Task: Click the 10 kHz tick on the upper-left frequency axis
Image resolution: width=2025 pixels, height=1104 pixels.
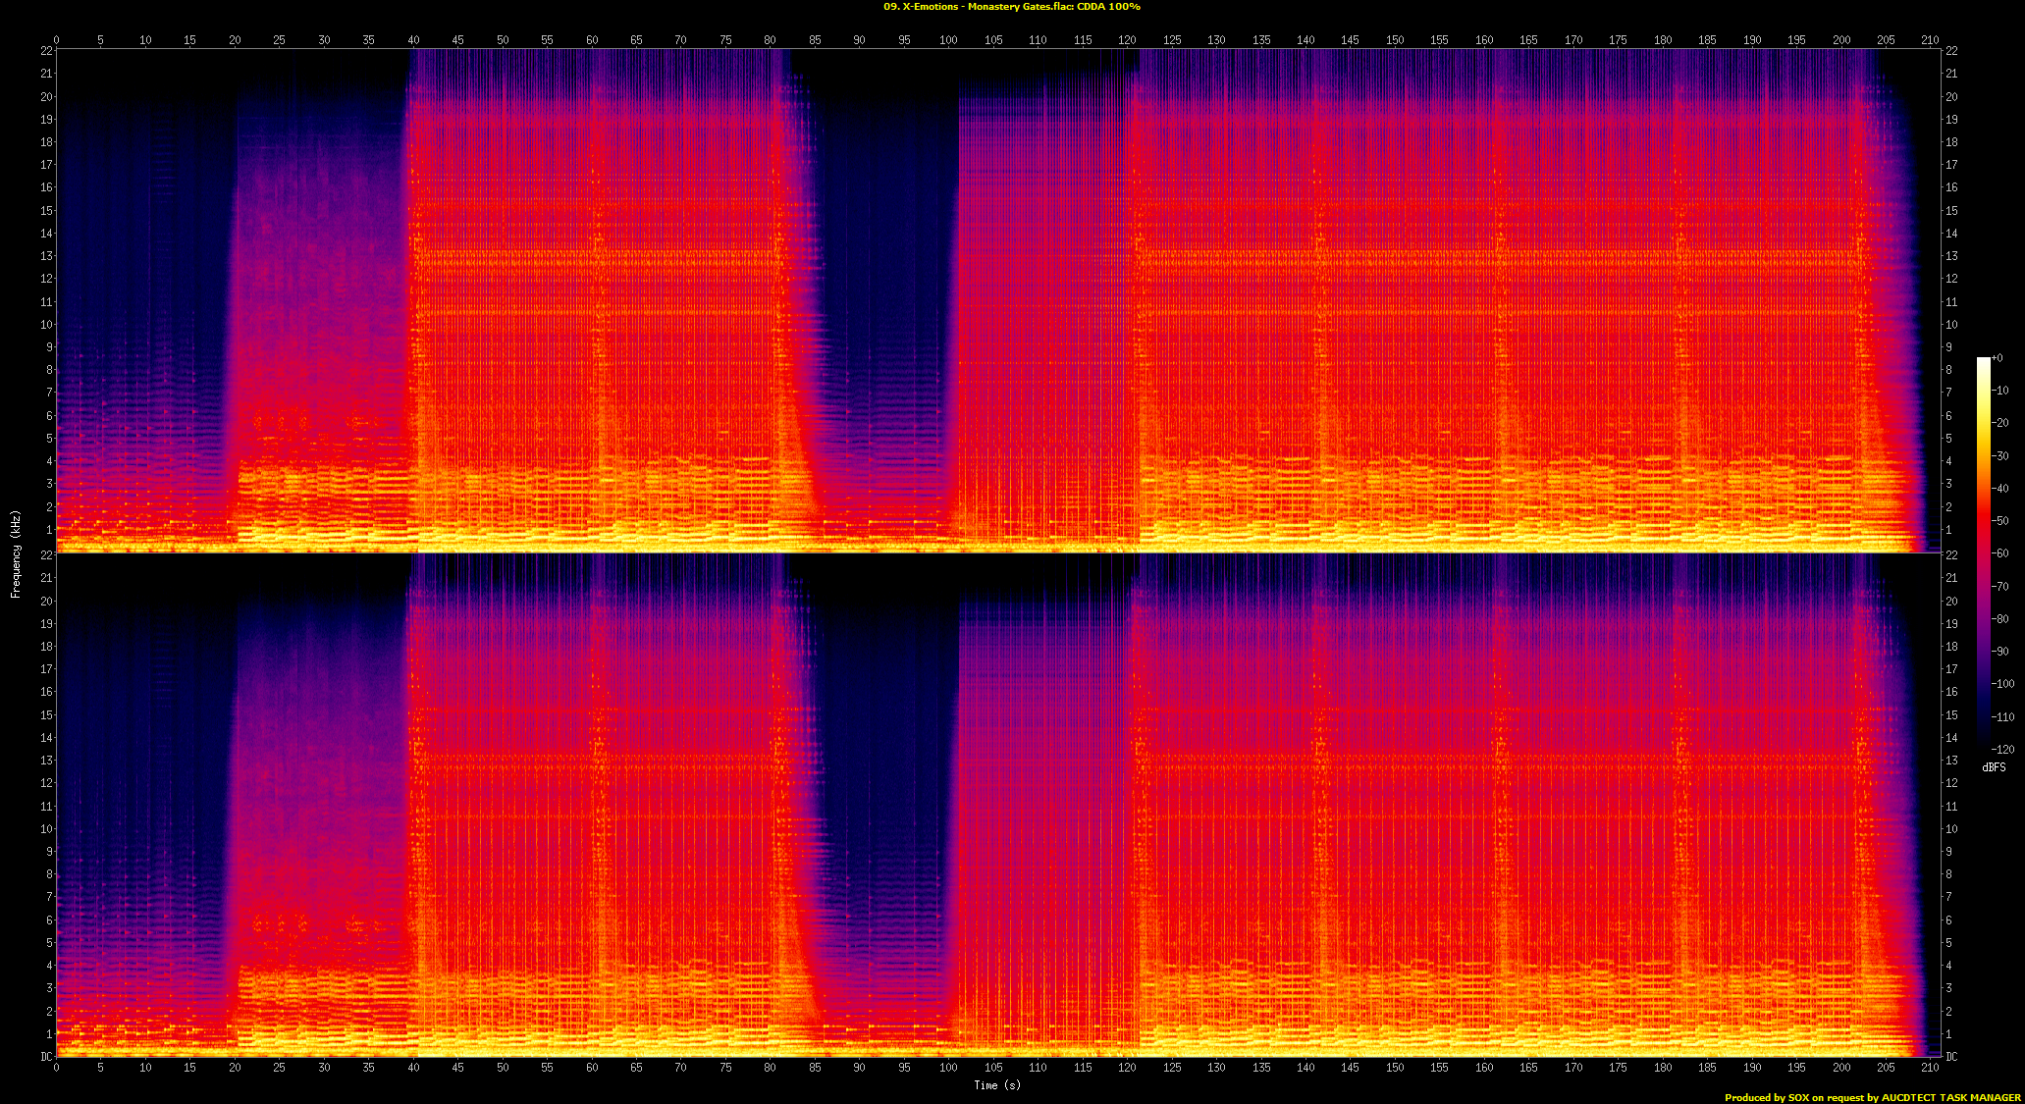Action: pyautogui.click(x=46, y=325)
